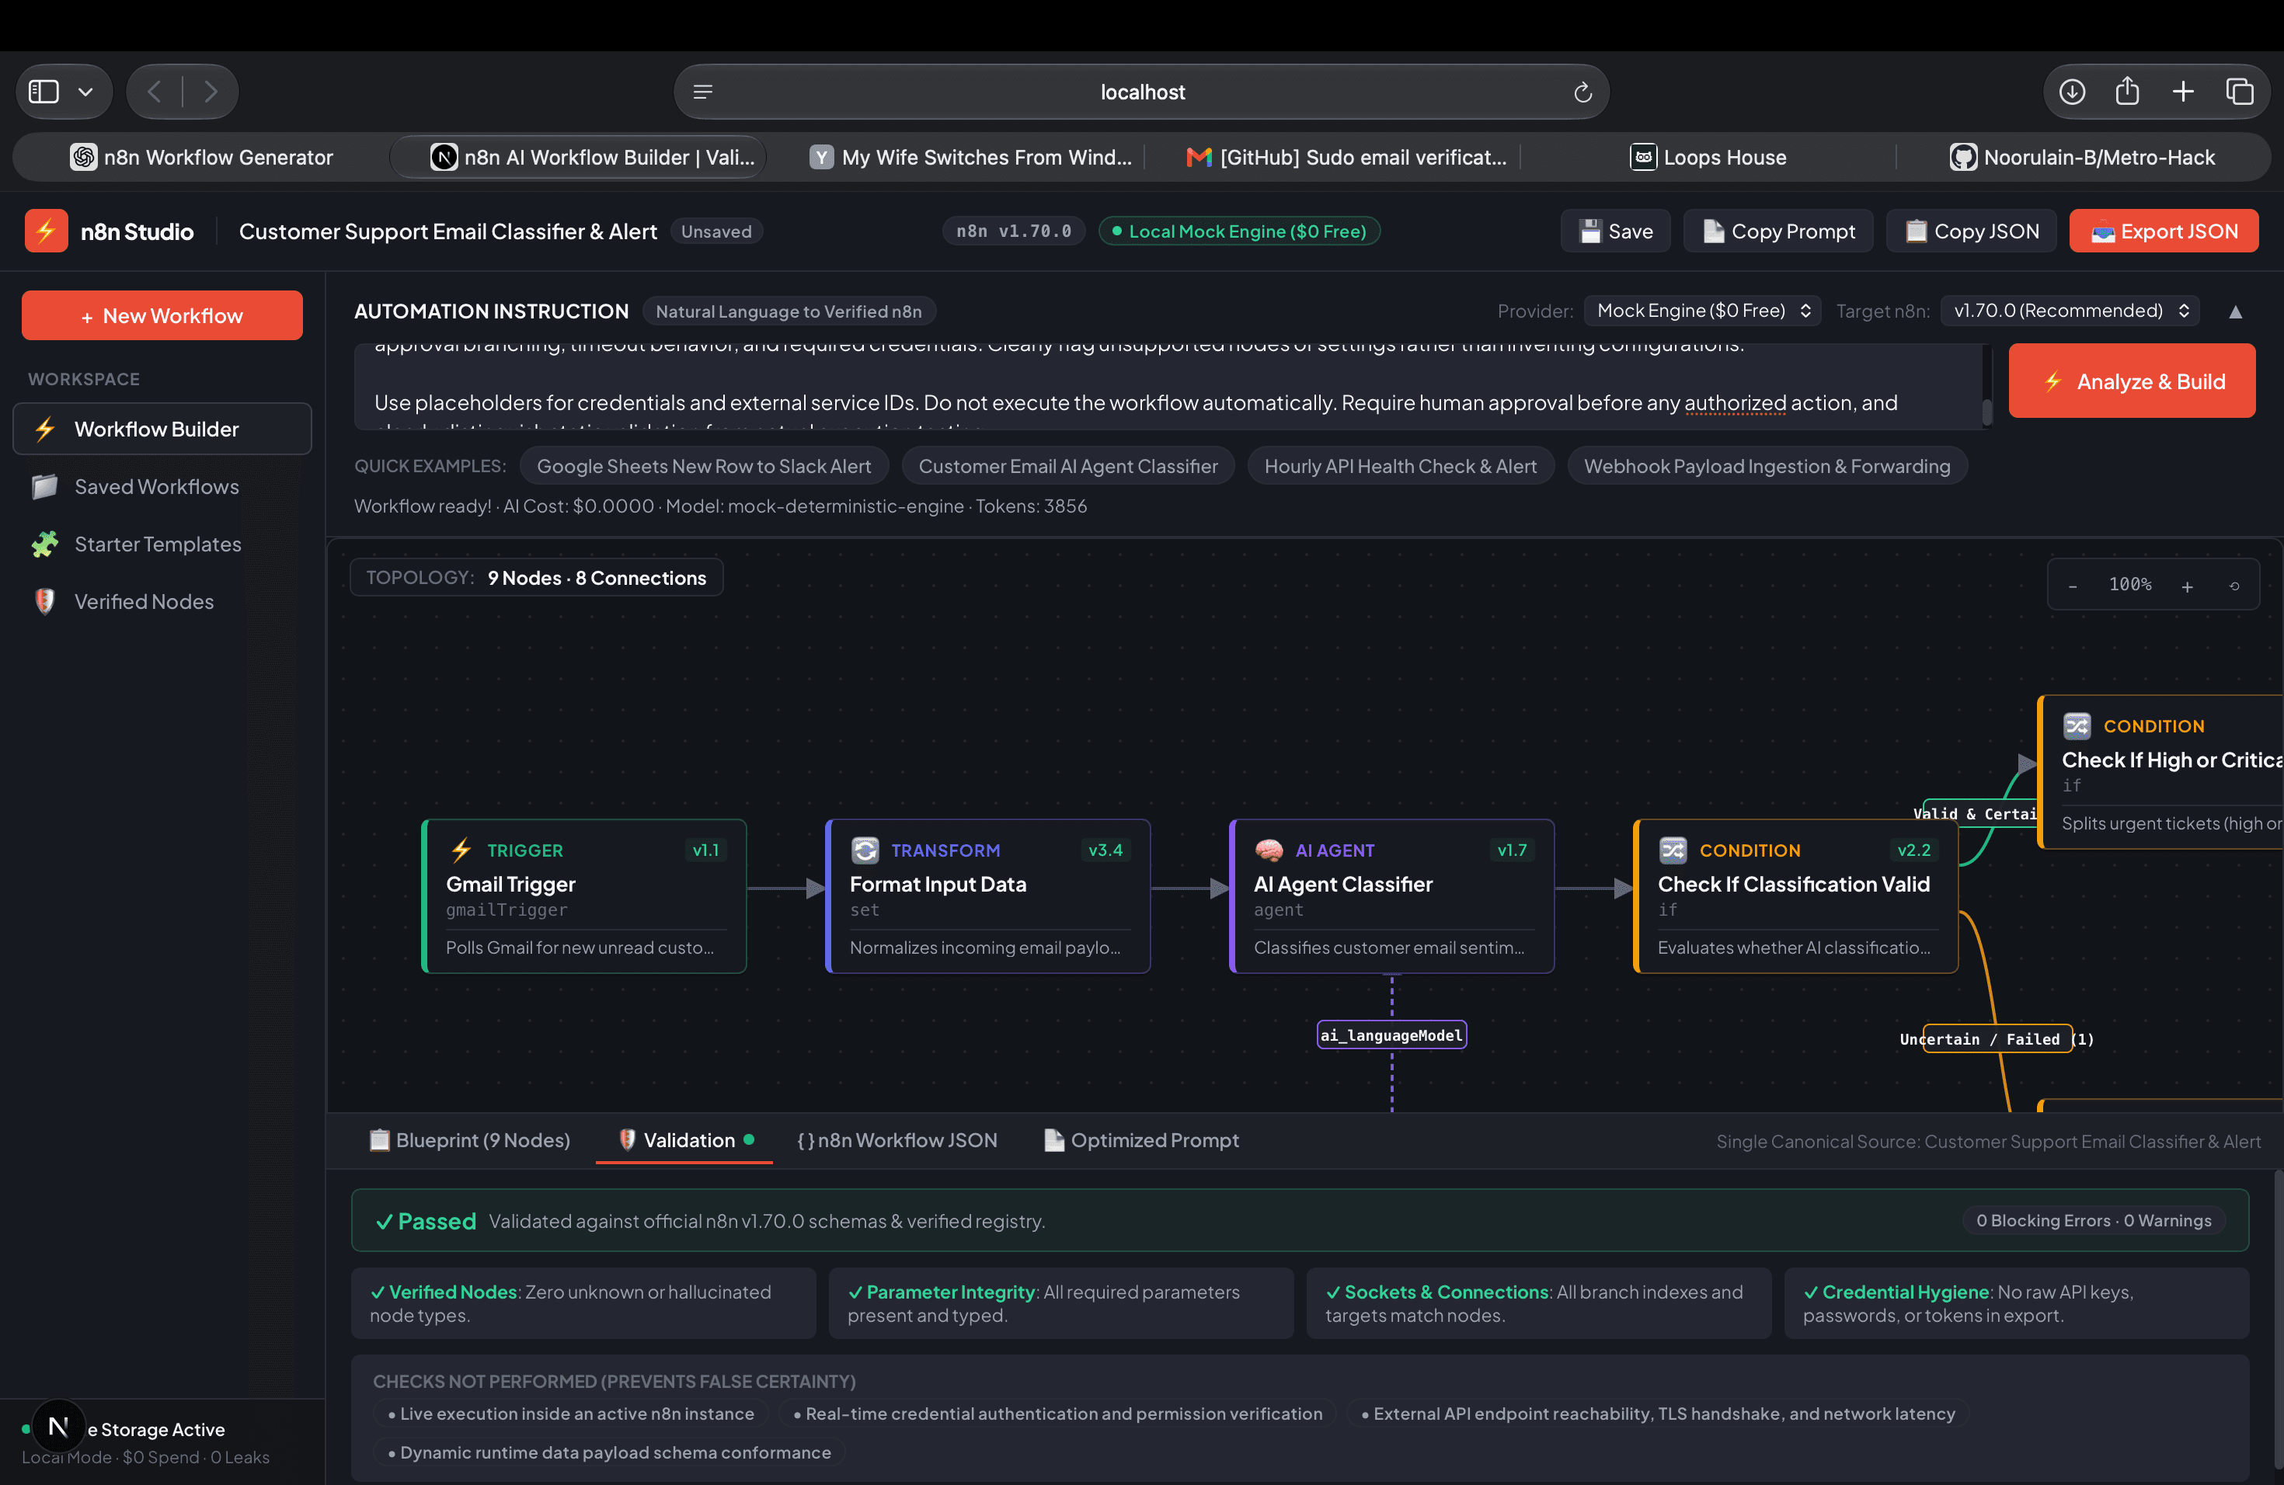Select the AI Agent Classifier node
Screen dimensions: 2284x1485
click(1392, 896)
